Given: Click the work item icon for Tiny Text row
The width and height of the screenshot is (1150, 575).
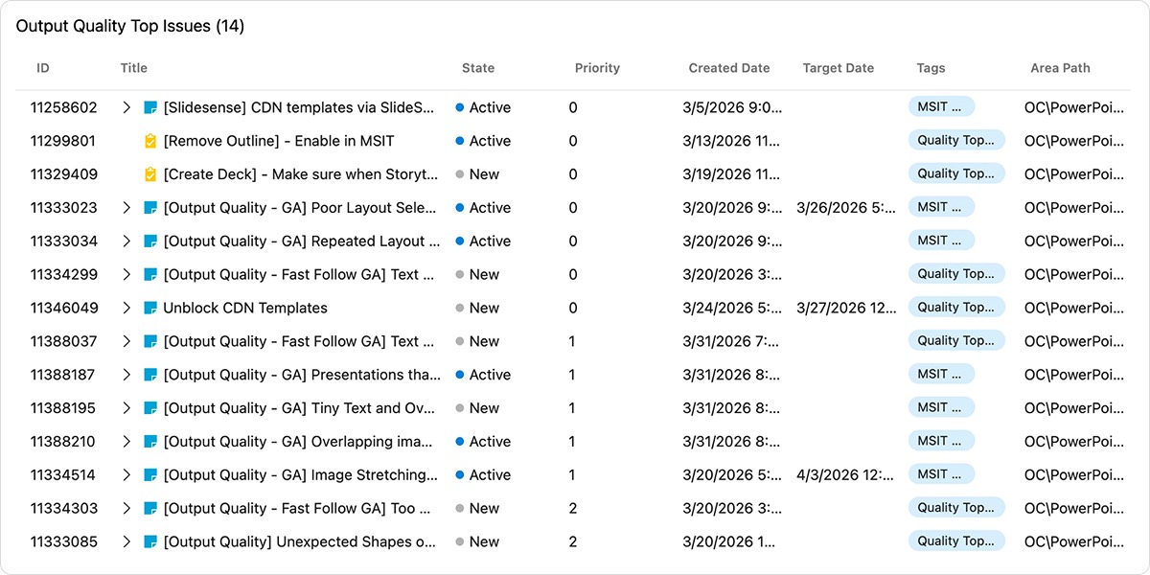Looking at the screenshot, I should (149, 408).
